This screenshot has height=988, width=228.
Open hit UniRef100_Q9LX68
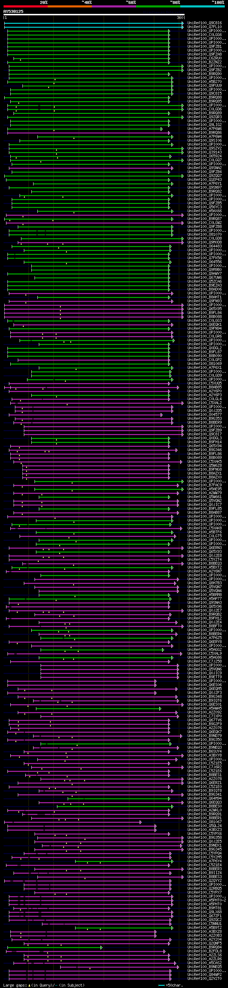coord(204,912)
